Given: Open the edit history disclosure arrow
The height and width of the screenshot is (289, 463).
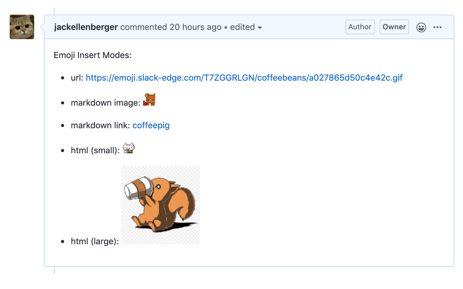Looking at the screenshot, I should click(260, 27).
